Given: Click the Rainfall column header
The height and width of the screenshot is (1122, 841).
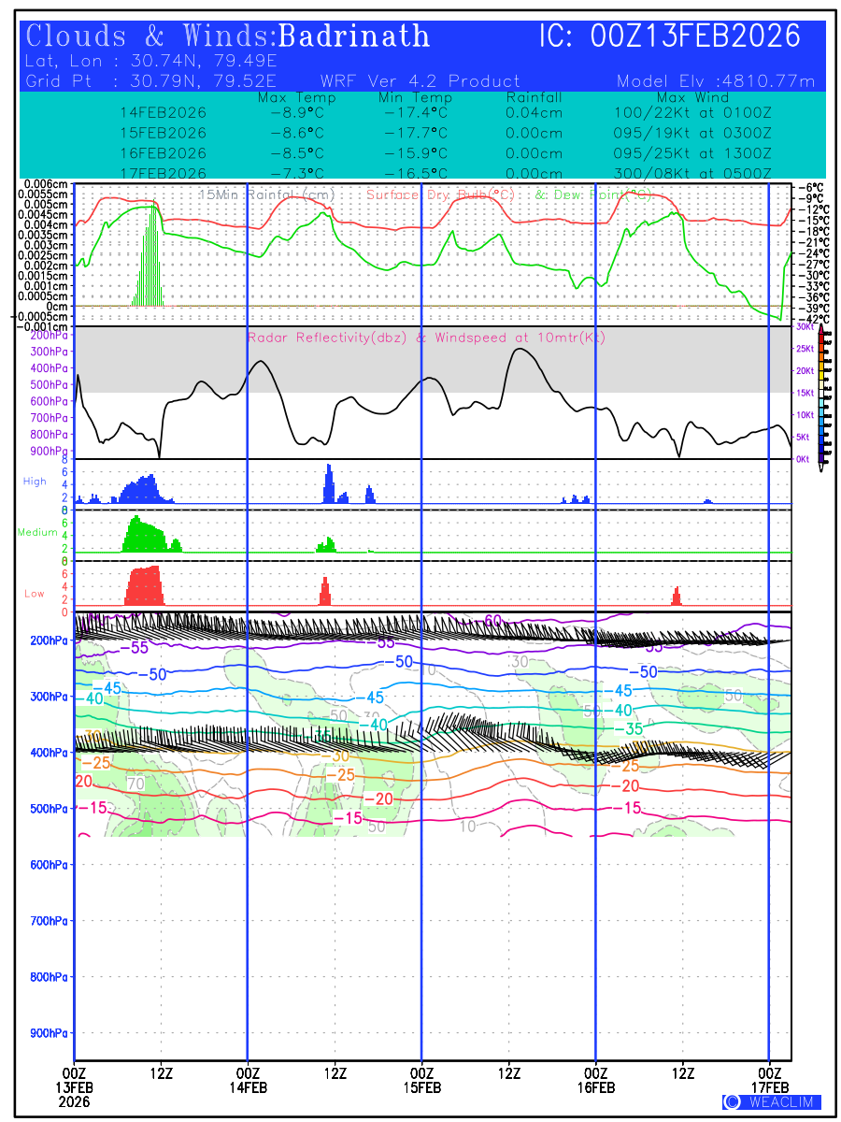Looking at the screenshot, I should (534, 97).
